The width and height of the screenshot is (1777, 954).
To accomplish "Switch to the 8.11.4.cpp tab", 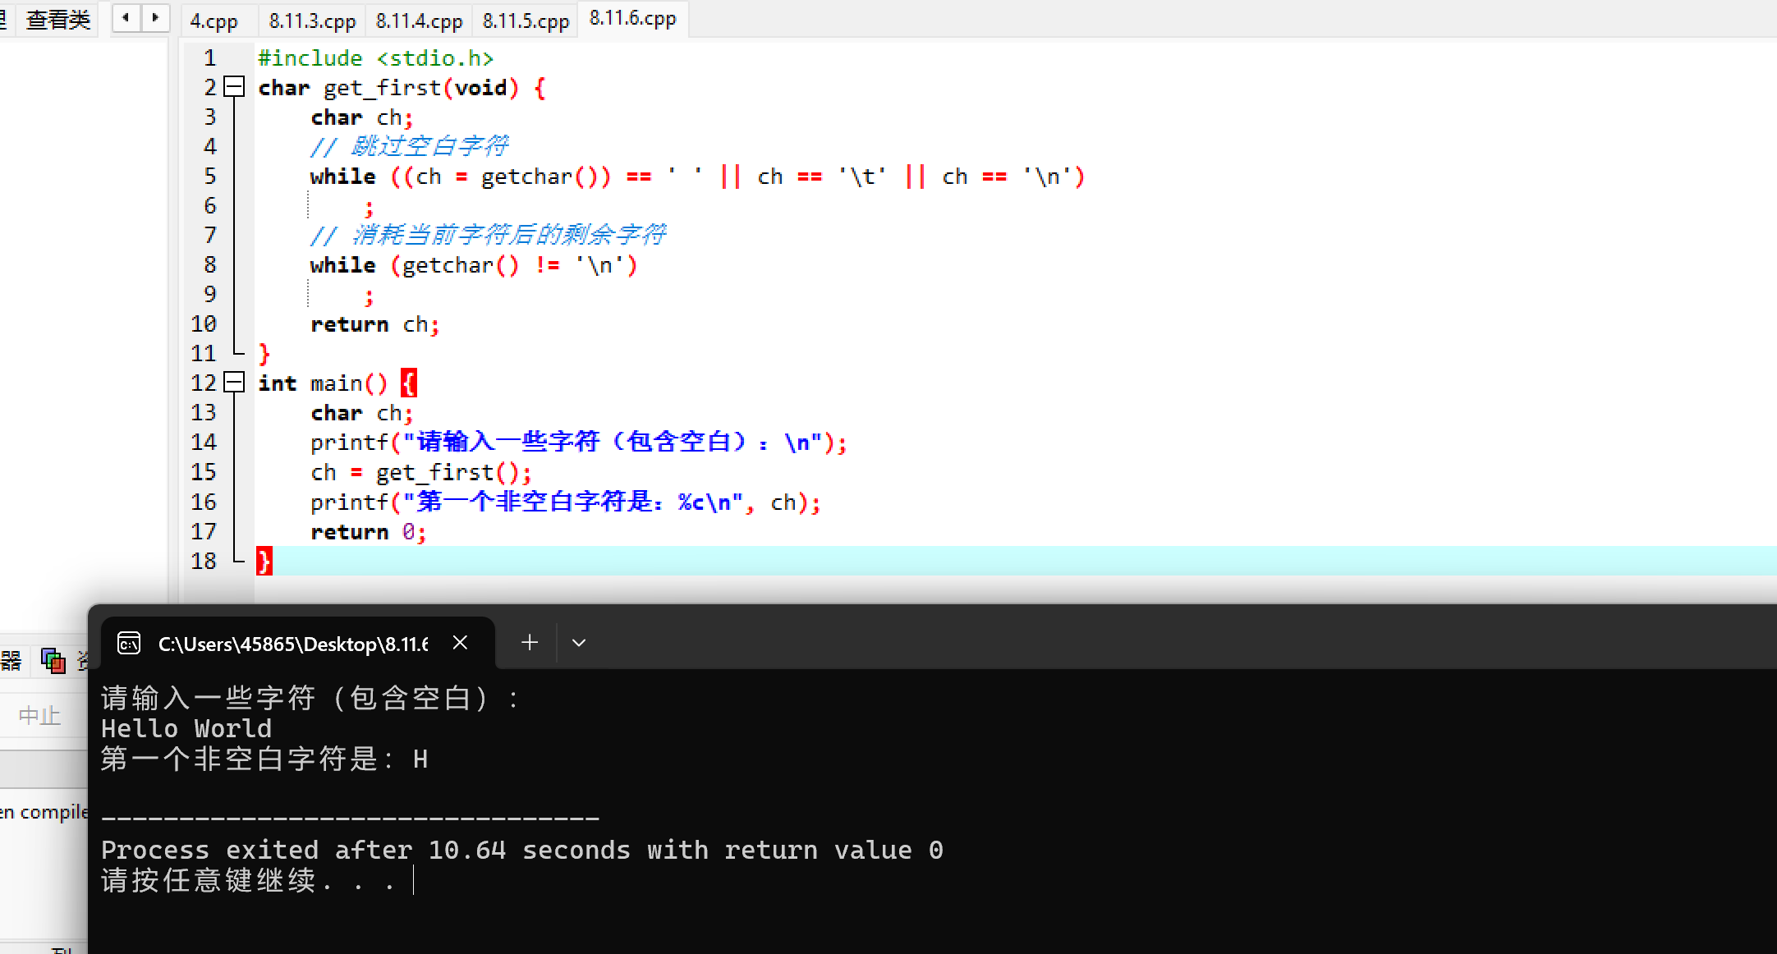I will click(419, 21).
